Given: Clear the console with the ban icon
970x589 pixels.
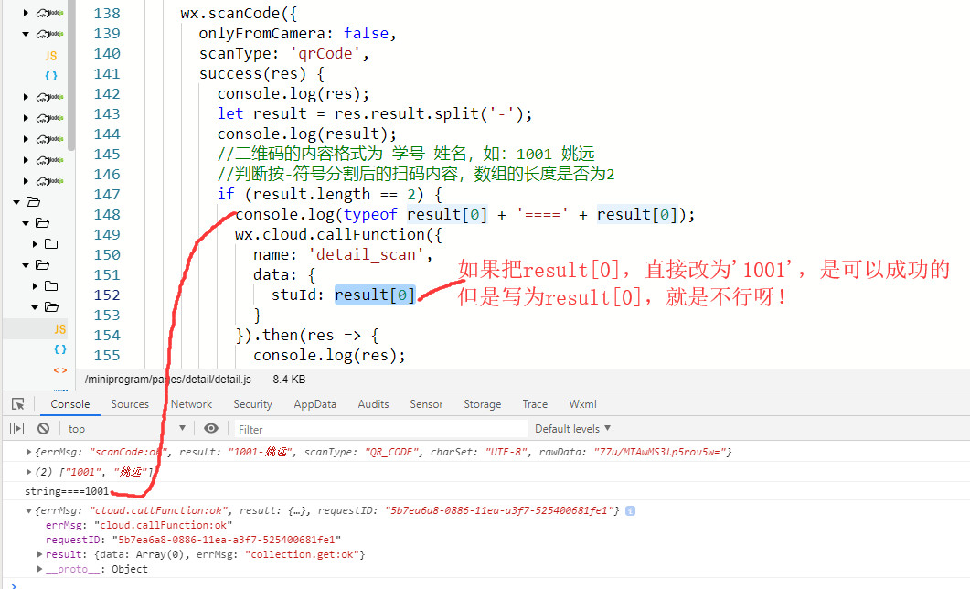Looking at the screenshot, I should [x=43, y=428].
